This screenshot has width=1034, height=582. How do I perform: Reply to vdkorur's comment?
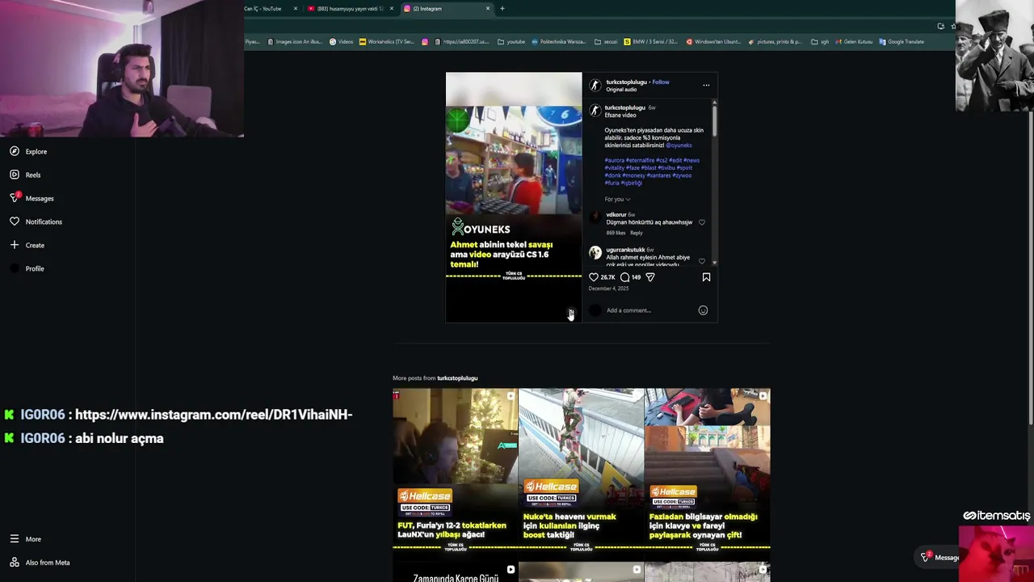point(637,233)
